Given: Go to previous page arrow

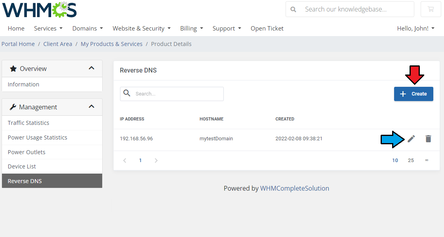Looking at the screenshot, I should pyautogui.click(x=125, y=161).
